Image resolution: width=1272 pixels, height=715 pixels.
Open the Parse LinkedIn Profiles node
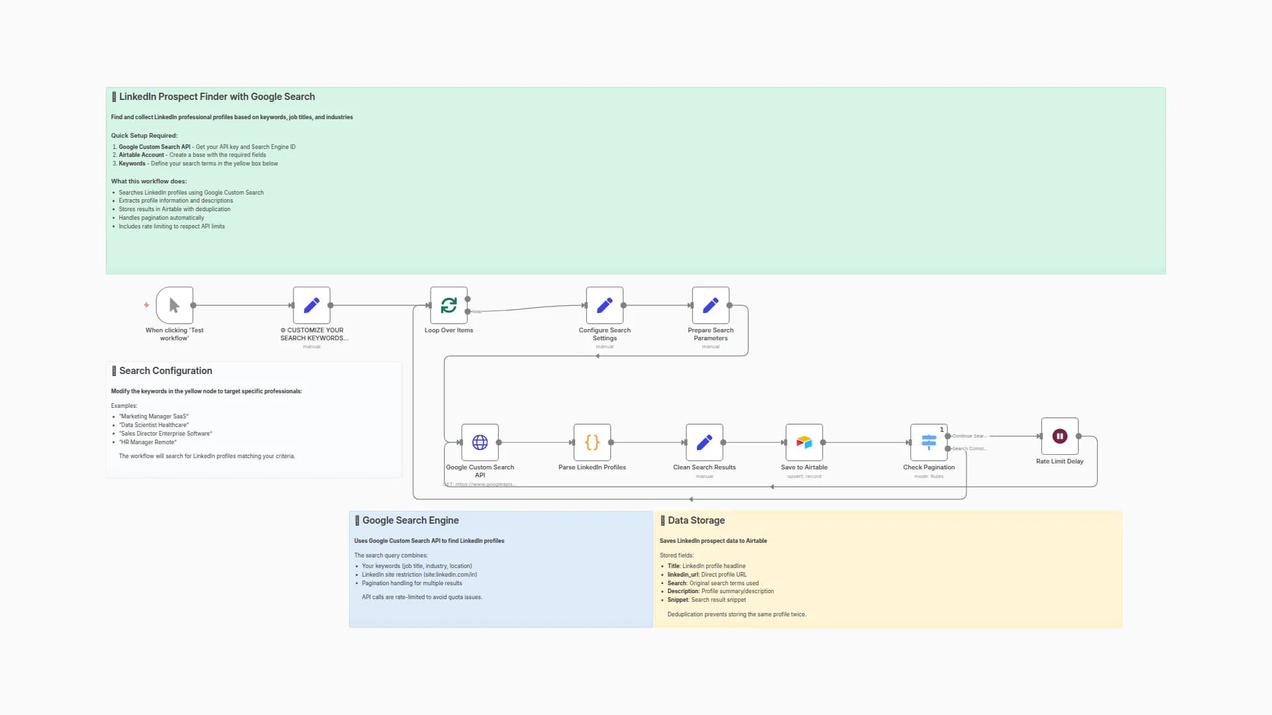click(x=592, y=442)
